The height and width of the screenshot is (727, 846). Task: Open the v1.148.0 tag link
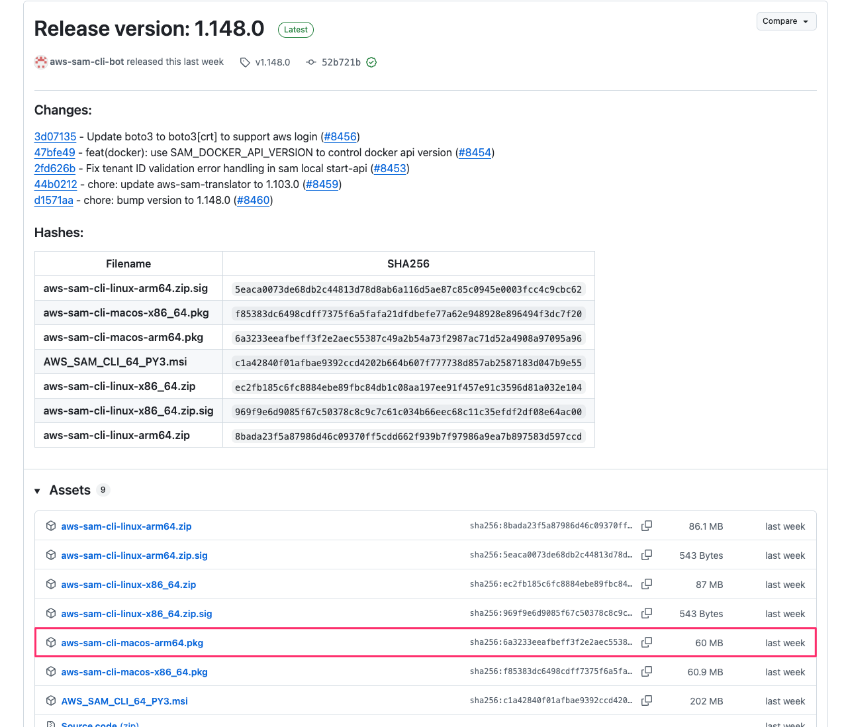click(x=272, y=62)
